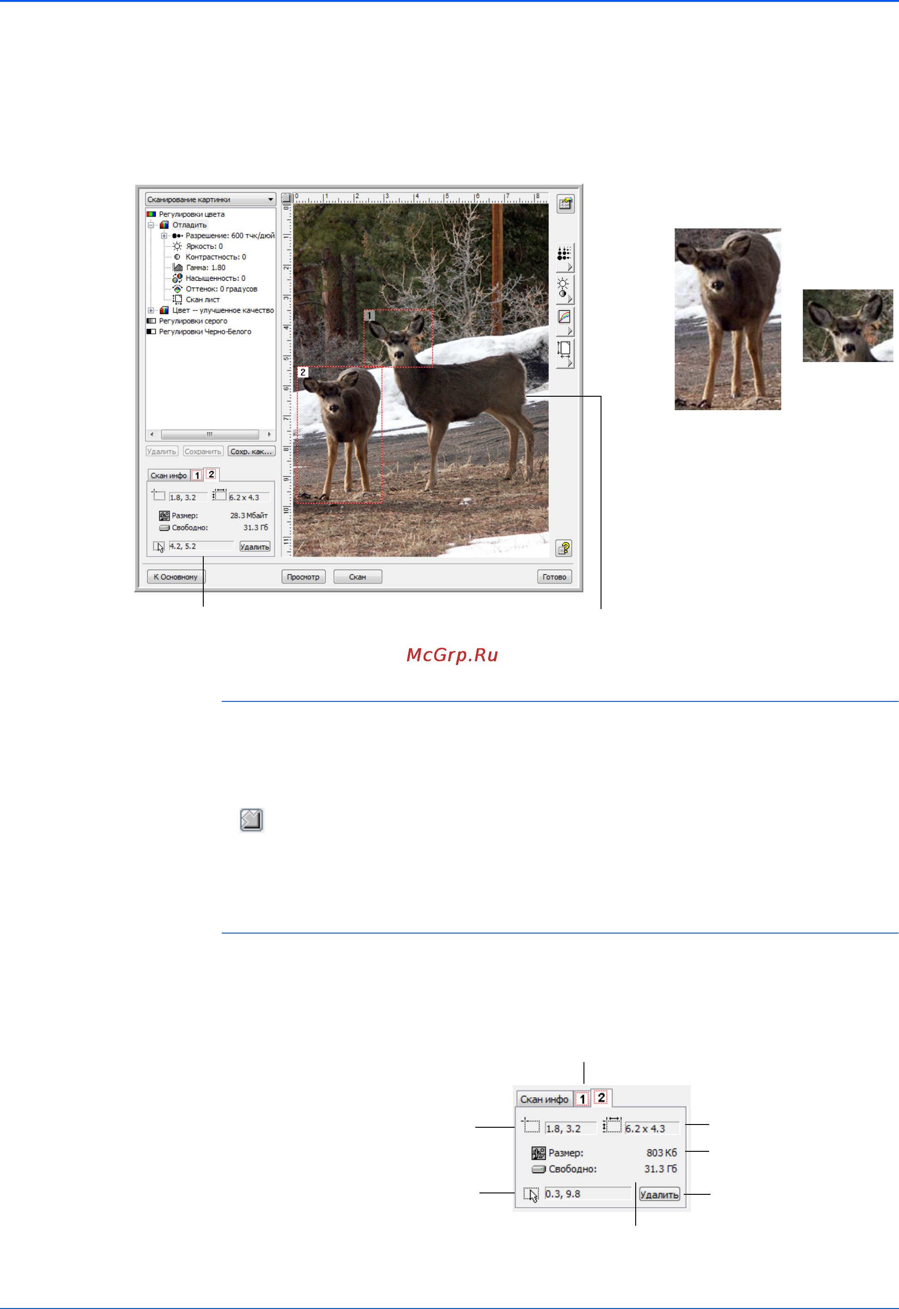Screen dimensions: 899x1309
Task: Click the Готово button
Action: click(555, 577)
